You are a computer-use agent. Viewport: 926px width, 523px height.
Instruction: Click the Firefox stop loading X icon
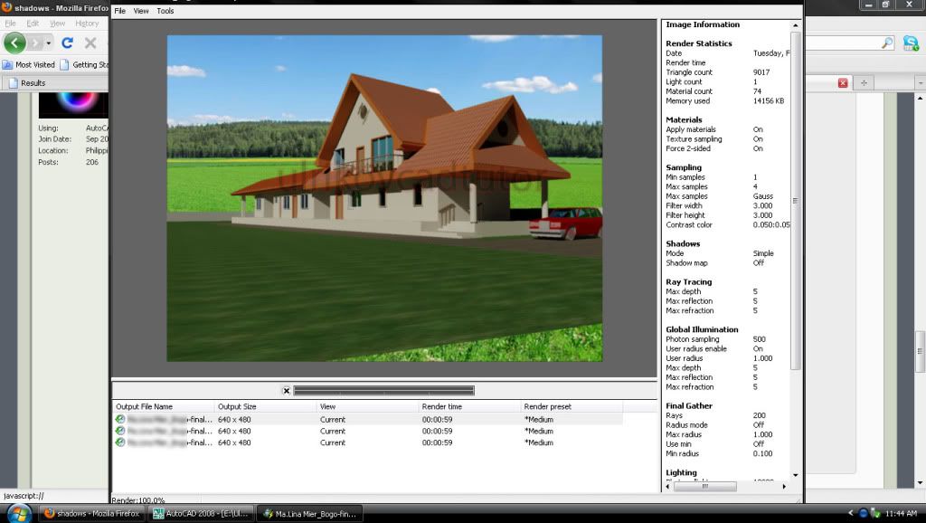click(90, 43)
